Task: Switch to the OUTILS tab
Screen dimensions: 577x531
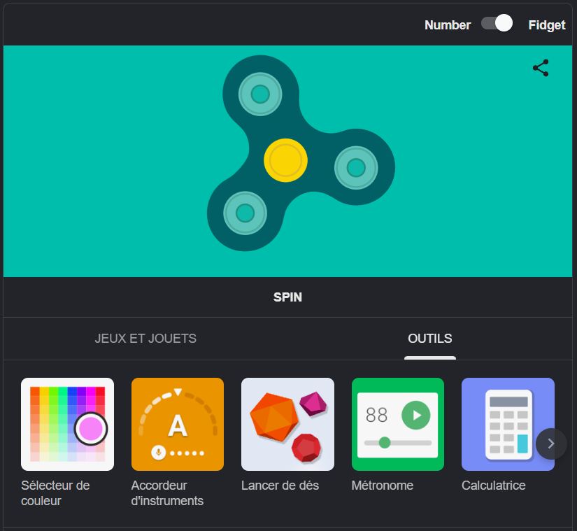Action: pyautogui.click(x=430, y=339)
